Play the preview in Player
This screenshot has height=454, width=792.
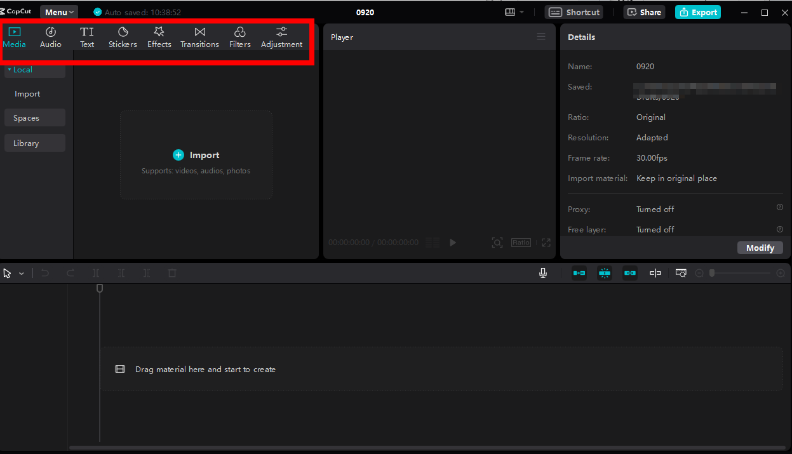[453, 243]
